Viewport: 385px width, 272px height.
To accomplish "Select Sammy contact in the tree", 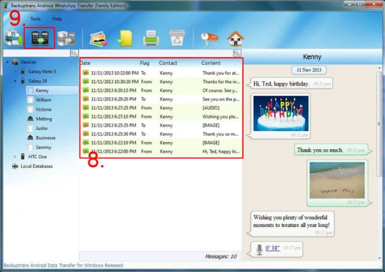I will point(43,147).
